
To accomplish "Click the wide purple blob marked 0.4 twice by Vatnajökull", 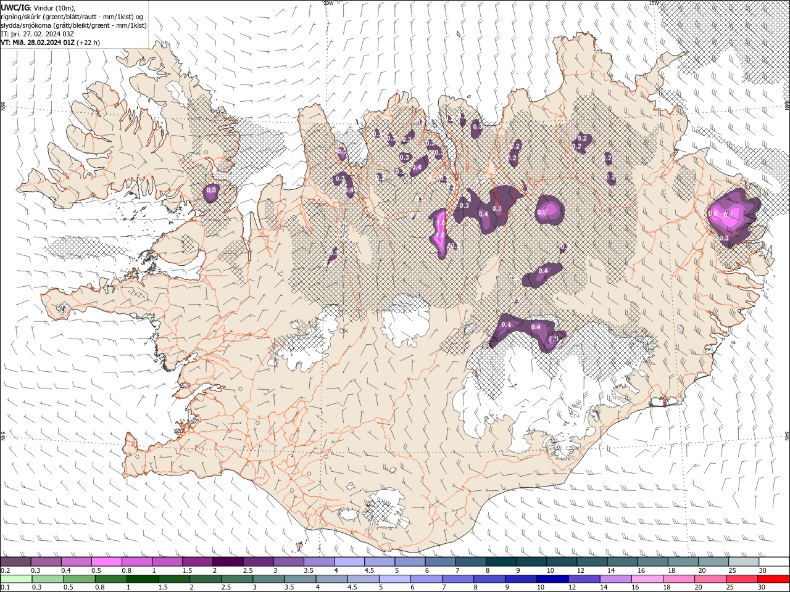I will pos(526,332).
